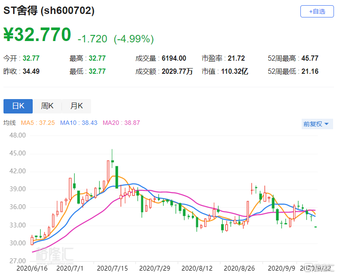This screenshot has width=337, height=275.
Task: Click 最低 low value 32.77
Action: click(97, 72)
